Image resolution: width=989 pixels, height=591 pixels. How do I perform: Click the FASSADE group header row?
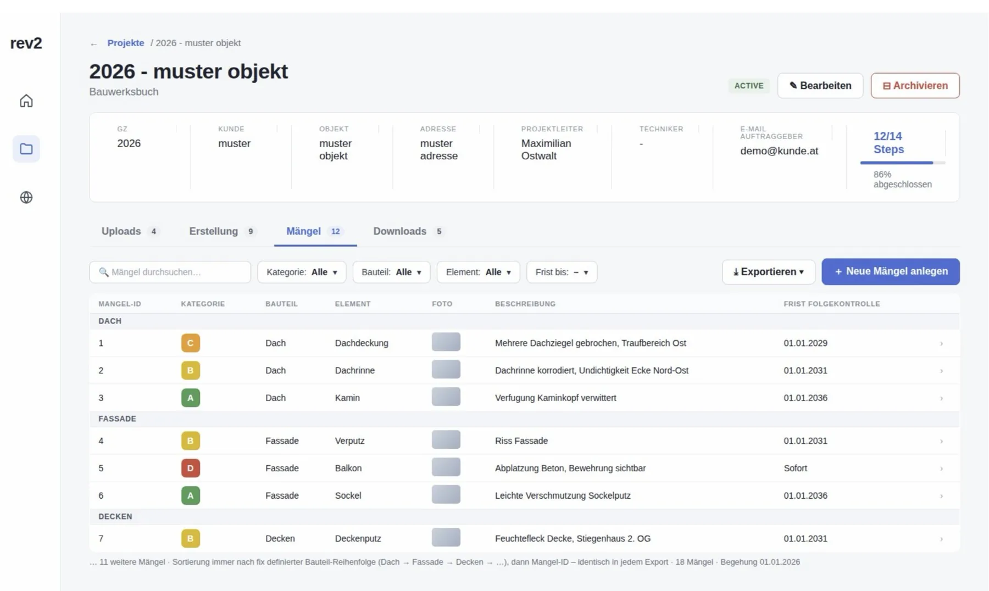click(x=524, y=419)
